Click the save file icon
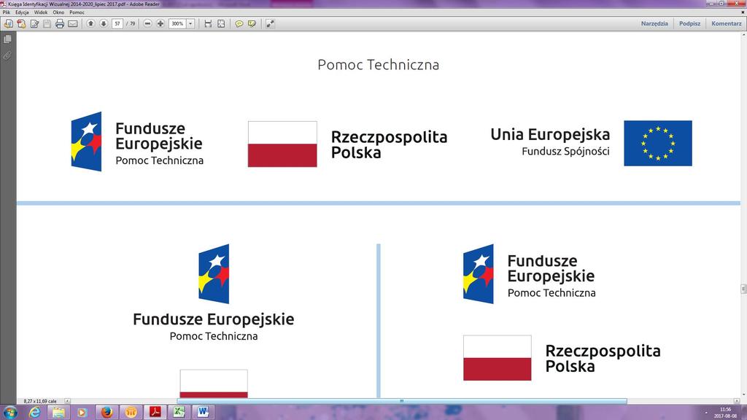Viewport: 747px width, 420px height. pos(47,23)
